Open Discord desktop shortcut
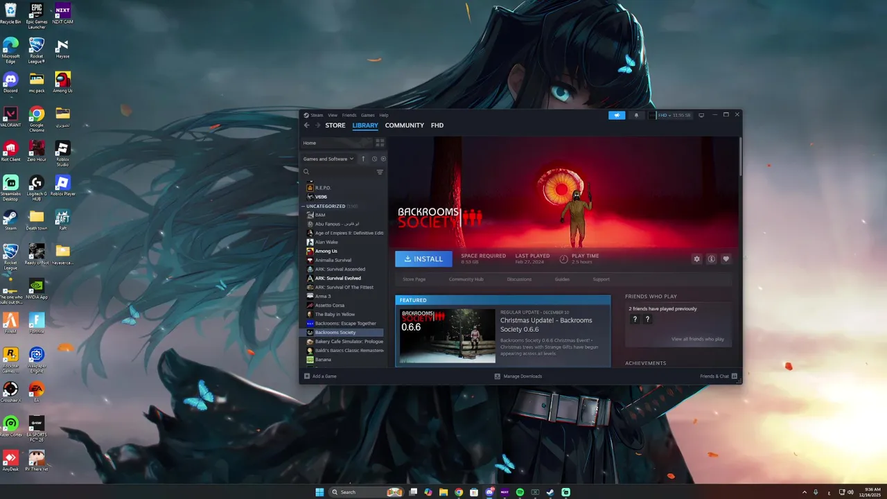This screenshot has height=499, width=887. (x=10, y=82)
